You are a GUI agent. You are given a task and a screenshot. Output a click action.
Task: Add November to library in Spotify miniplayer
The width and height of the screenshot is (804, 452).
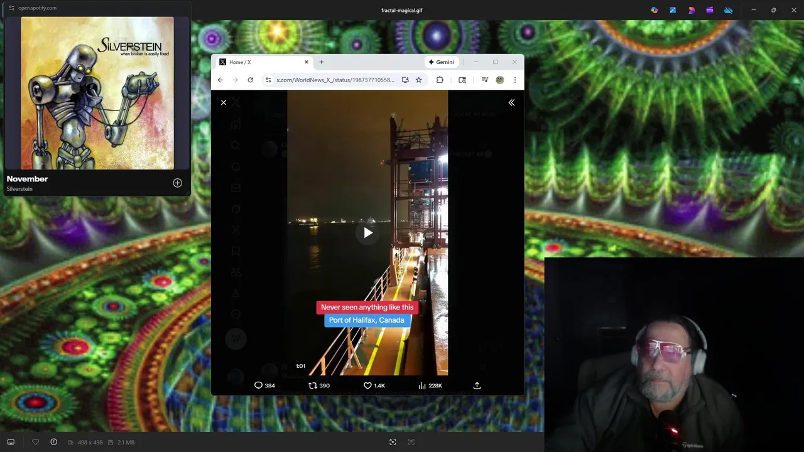pyautogui.click(x=177, y=183)
